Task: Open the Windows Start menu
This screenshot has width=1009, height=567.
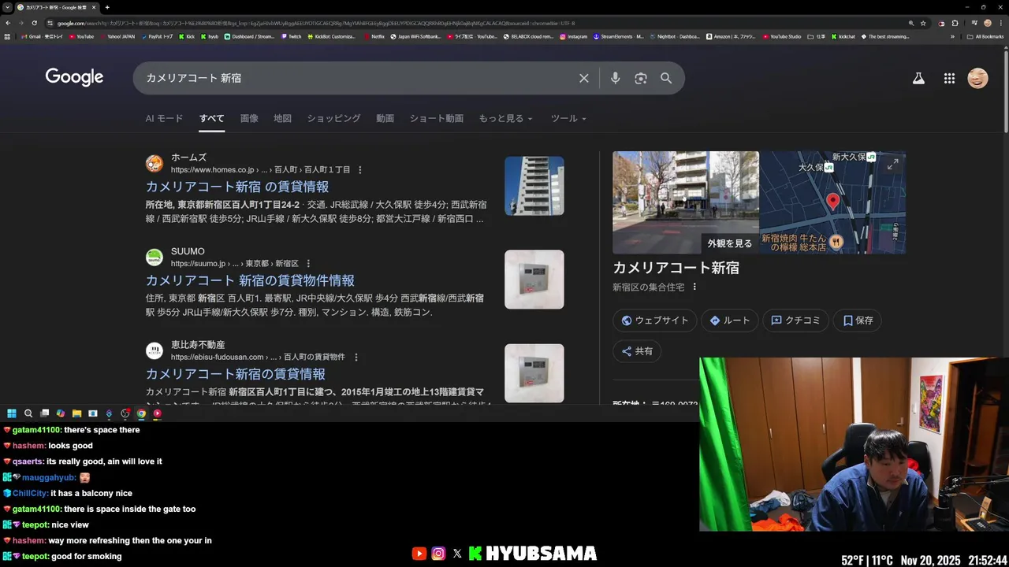Action: click(12, 413)
